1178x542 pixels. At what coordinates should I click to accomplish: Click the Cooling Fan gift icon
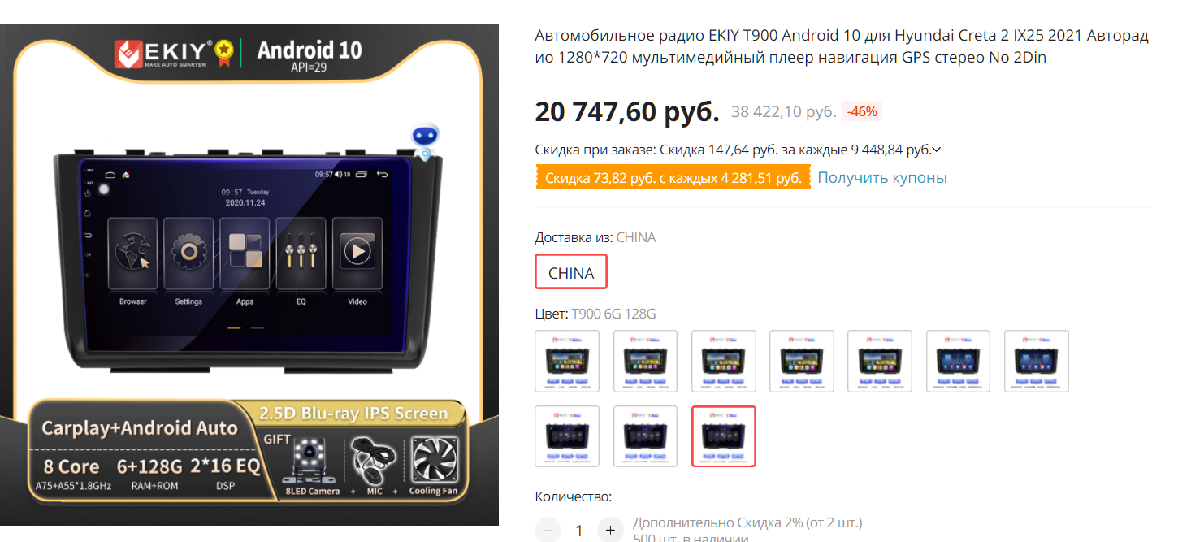click(x=435, y=460)
